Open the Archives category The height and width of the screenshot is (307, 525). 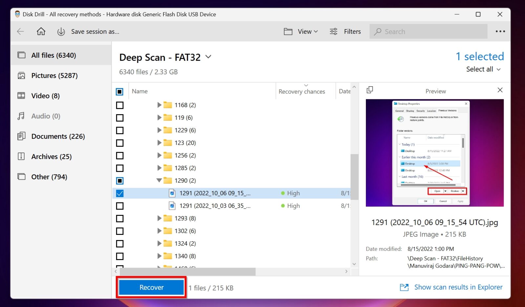point(52,156)
